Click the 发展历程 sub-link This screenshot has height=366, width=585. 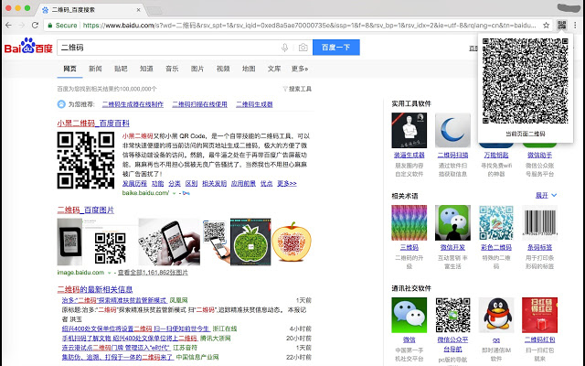point(134,183)
